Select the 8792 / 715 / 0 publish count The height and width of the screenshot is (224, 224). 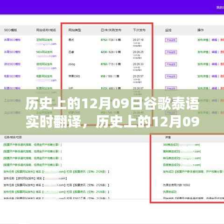click(111, 64)
